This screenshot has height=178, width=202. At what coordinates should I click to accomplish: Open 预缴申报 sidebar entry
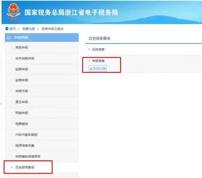click(42, 113)
